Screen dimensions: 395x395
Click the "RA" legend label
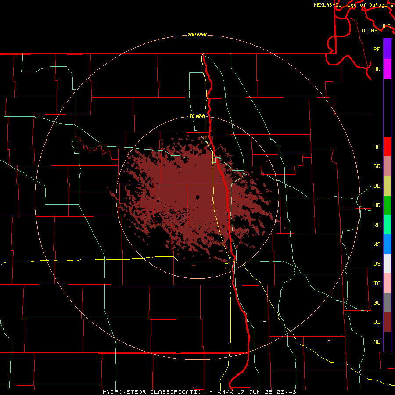(377, 225)
